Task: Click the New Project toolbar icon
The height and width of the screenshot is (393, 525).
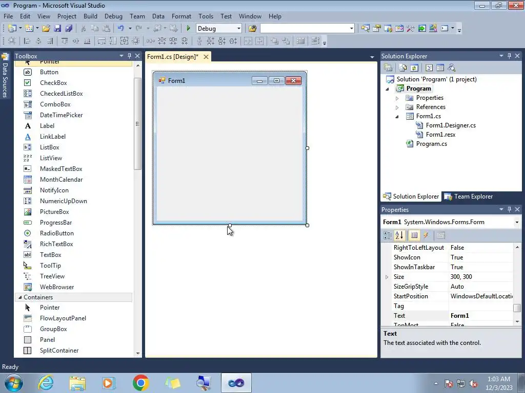Action: coord(12,29)
